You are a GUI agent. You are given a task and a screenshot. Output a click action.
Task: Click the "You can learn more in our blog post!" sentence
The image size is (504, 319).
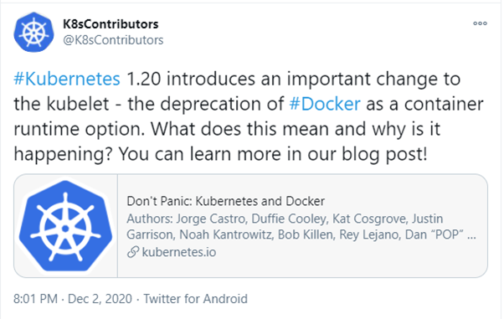tap(273, 154)
